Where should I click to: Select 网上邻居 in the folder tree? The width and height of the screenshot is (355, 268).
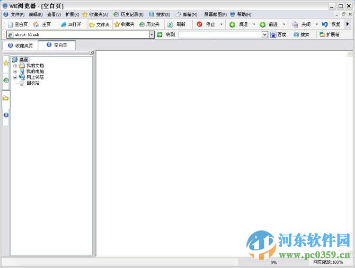tap(35, 77)
